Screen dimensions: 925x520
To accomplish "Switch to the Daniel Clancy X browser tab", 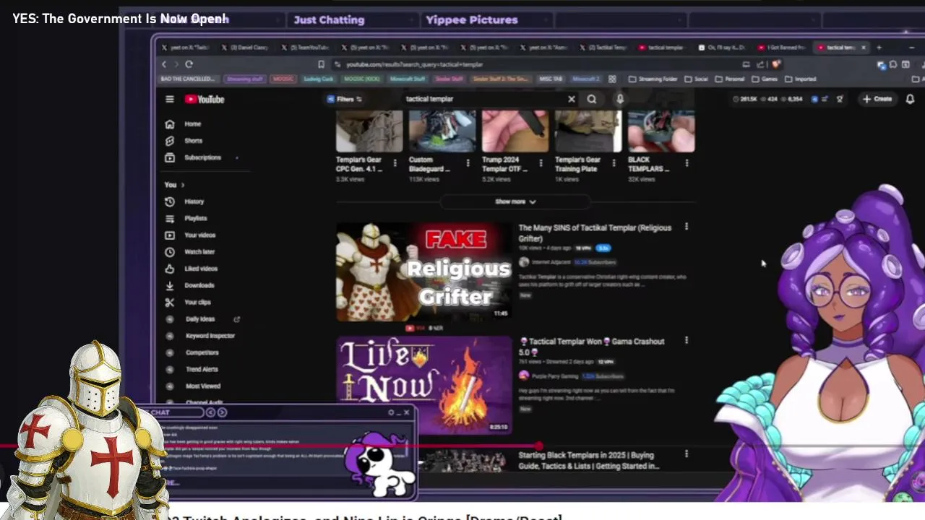I will point(246,48).
